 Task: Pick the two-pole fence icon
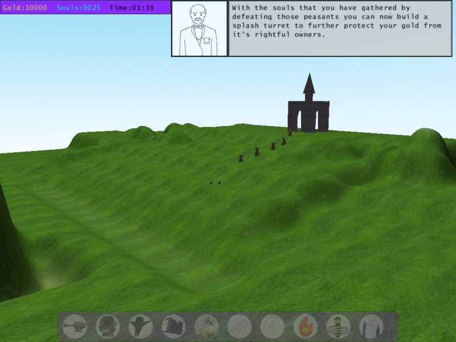click(372, 326)
